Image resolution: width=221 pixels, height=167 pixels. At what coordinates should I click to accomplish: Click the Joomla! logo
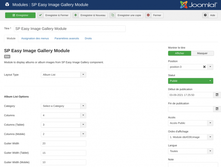(198, 5)
